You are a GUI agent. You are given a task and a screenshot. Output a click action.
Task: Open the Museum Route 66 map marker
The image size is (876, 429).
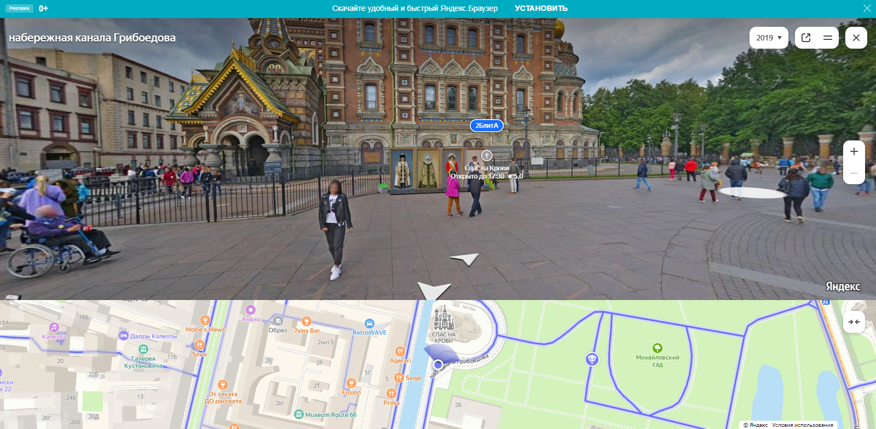[x=299, y=414]
